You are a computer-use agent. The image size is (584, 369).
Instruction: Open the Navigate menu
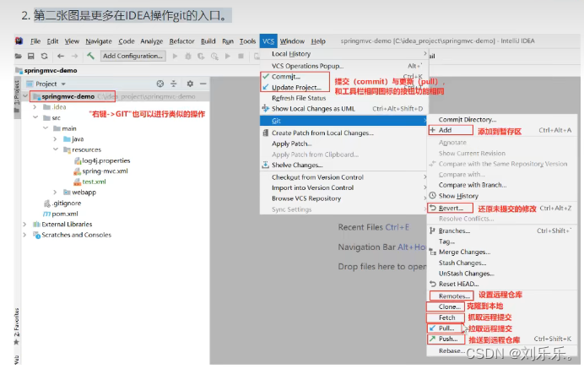[x=99, y=41]
